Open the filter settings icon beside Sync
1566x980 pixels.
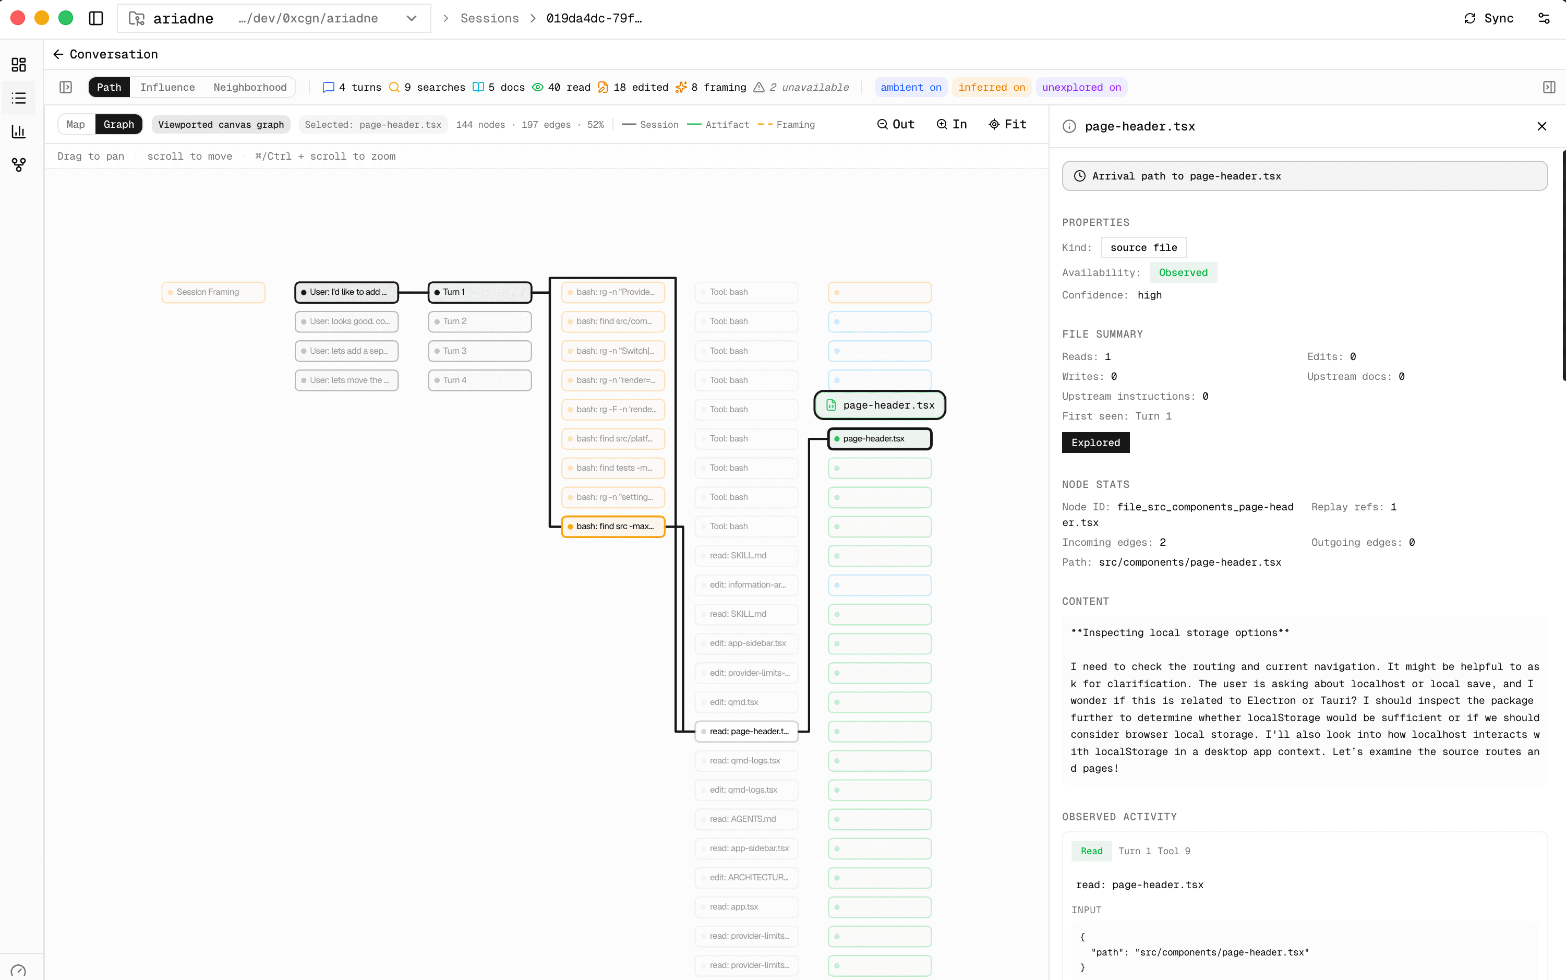coord(1545,18)
